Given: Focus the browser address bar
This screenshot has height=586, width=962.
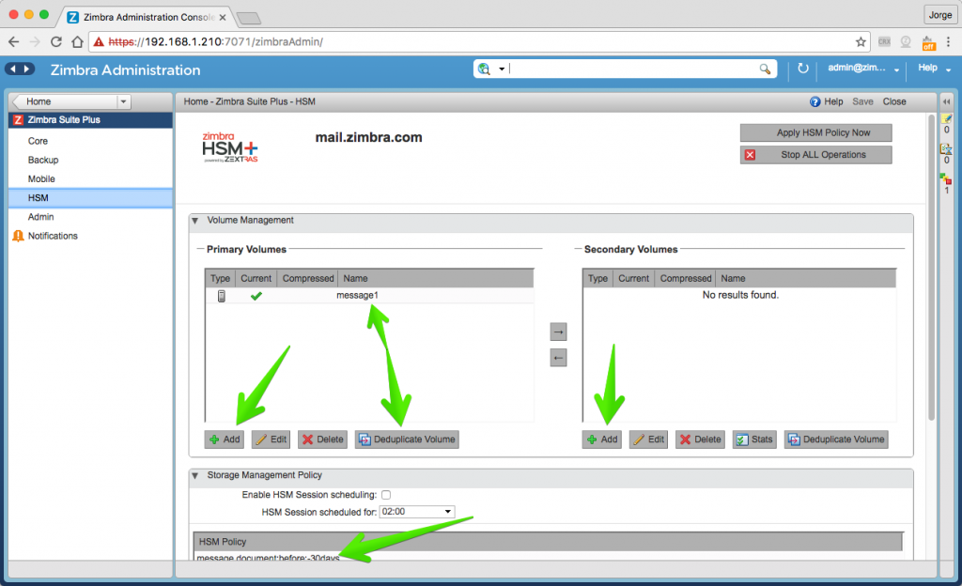Looking at the screenshot, I should 478,41.
